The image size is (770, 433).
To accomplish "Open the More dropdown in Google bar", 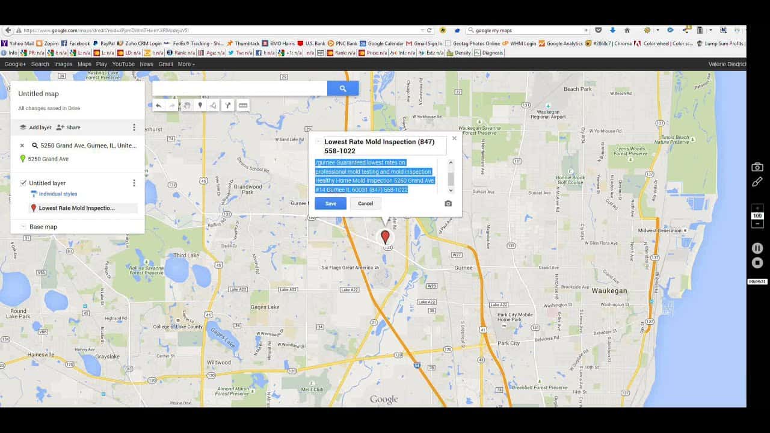I will point(186,64).
